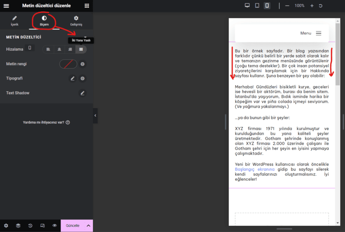Viewport: 345px width, 232px height.
Task: Open the widgets grid panel
Action: tap(87, 6)
